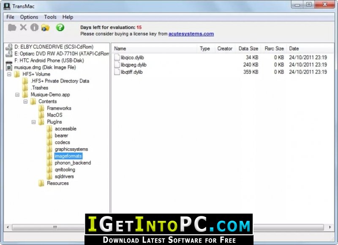Select F: HTC Android Phone entry
Viewport: 338px width, 245px height.
(49, 60)
